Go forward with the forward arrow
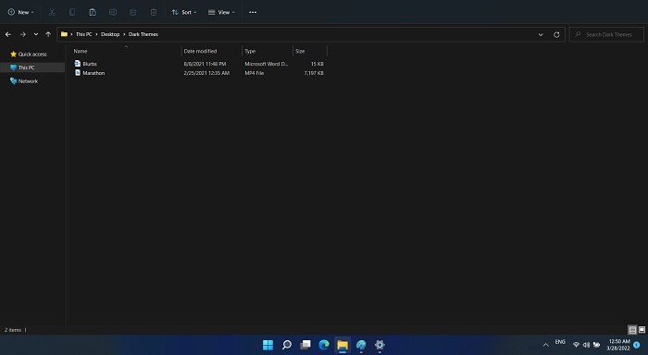 (x=23, y=34)
